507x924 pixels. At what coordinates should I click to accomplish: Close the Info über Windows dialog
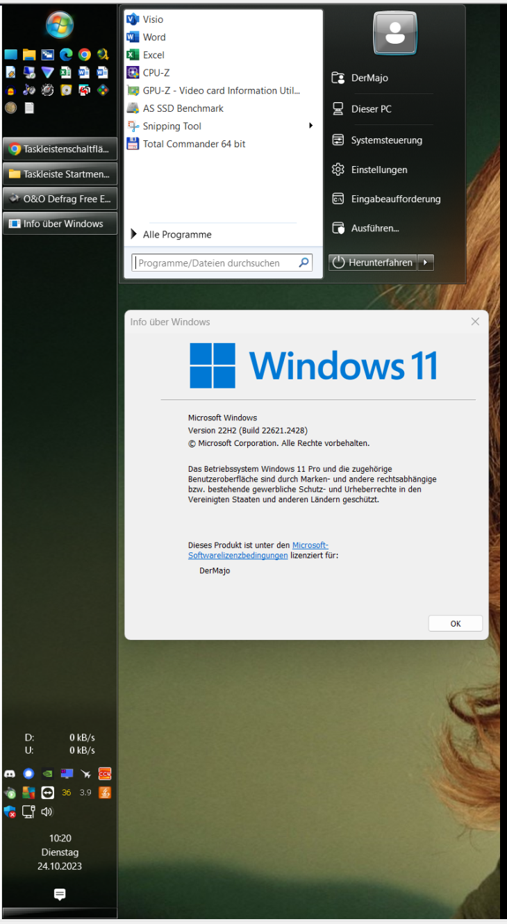[x=475, y=322]
